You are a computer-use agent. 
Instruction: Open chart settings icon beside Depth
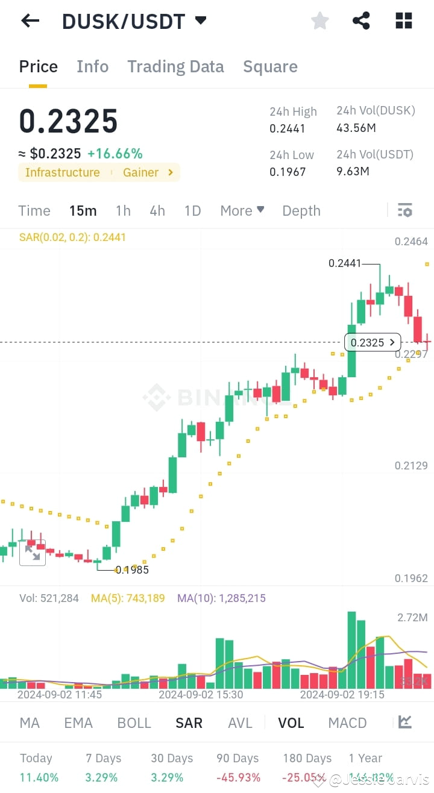[x=404, y=210]
